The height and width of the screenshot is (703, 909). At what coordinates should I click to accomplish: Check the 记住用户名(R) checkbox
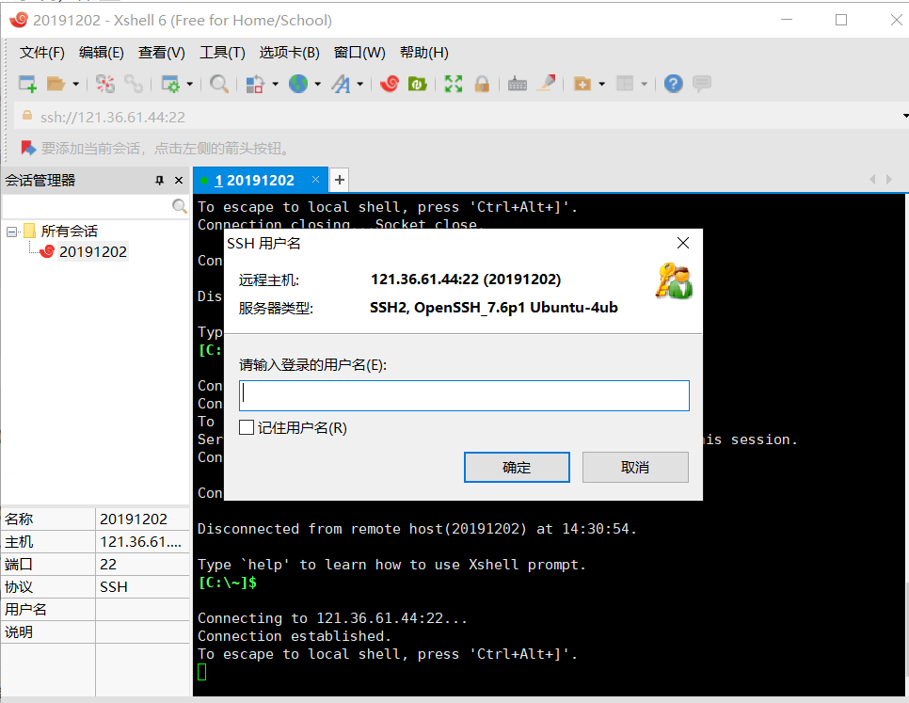tap(247, 427)
